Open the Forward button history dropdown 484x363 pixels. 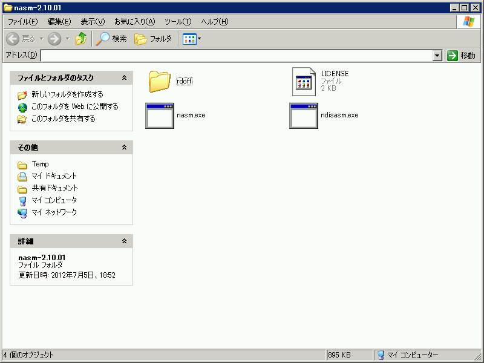68,39
